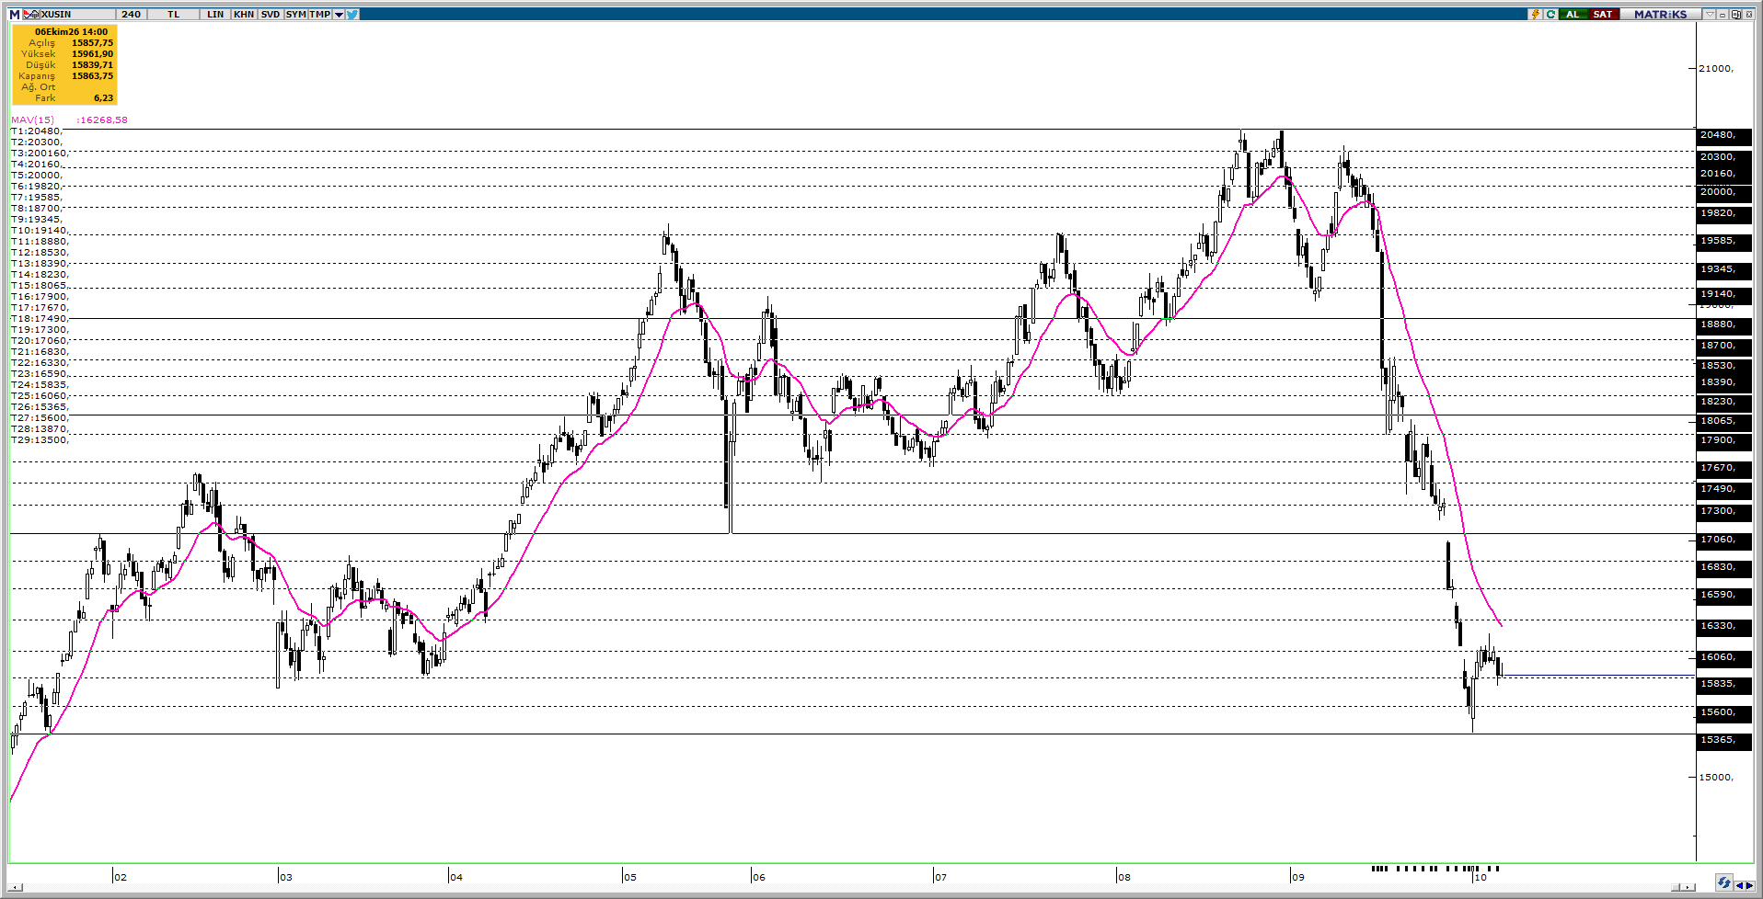Click the TMP template button
Screen dimensions: 1763x899
point(319,15)
